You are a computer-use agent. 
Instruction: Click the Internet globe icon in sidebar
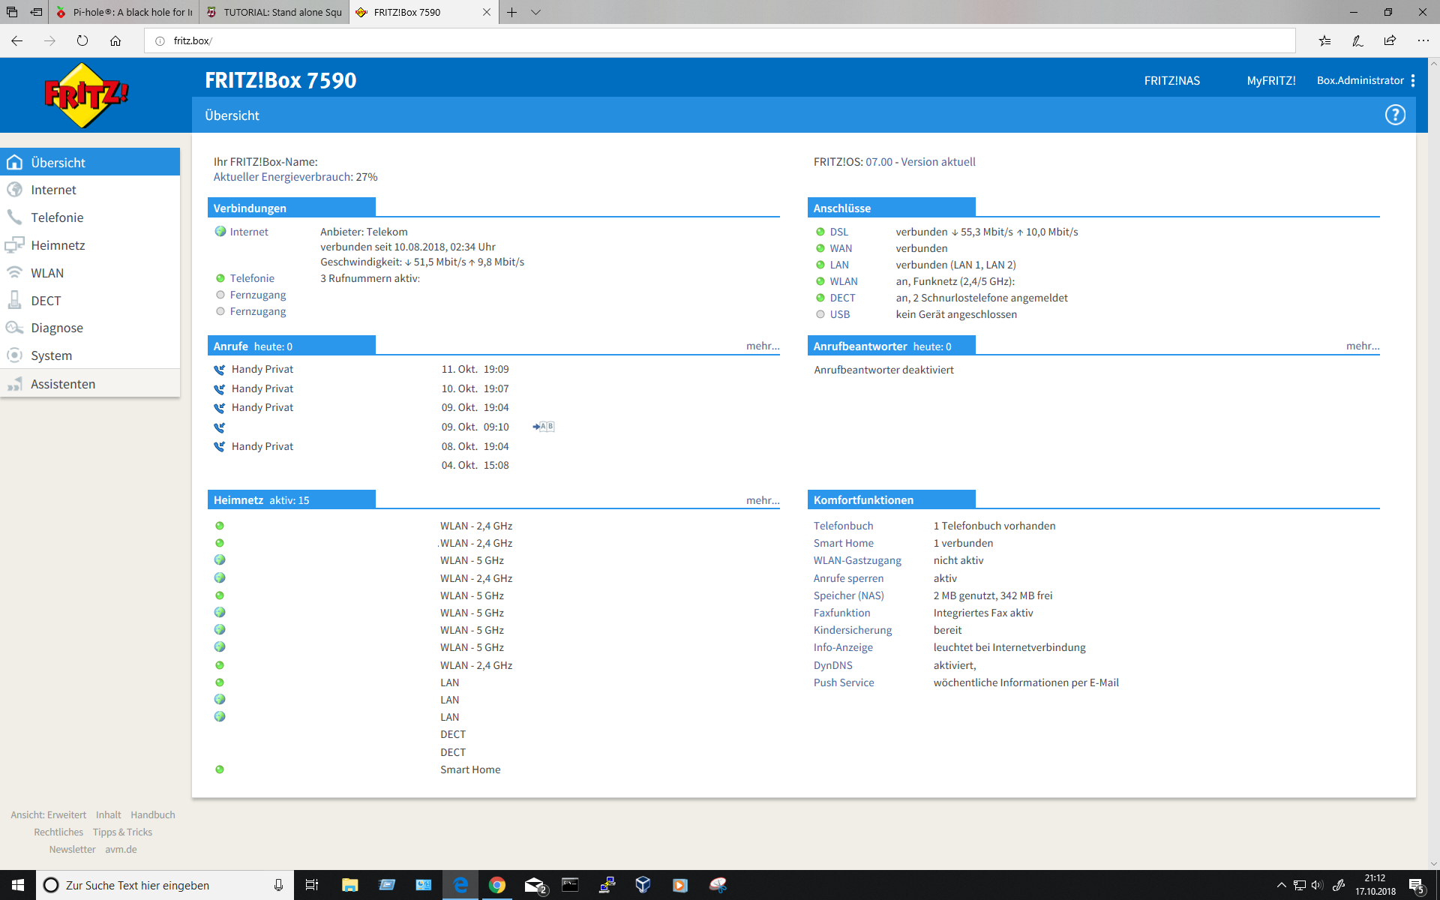pyautogui.click(x=14, y=190)
